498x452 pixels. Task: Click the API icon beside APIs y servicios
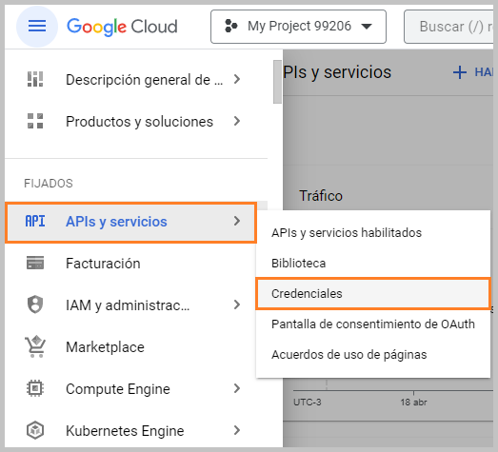[x=35, y=221]
